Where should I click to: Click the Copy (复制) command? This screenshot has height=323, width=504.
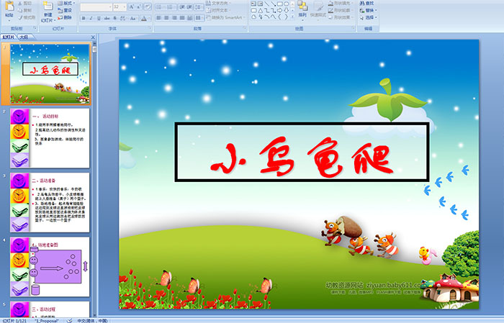tap(25, 10)
